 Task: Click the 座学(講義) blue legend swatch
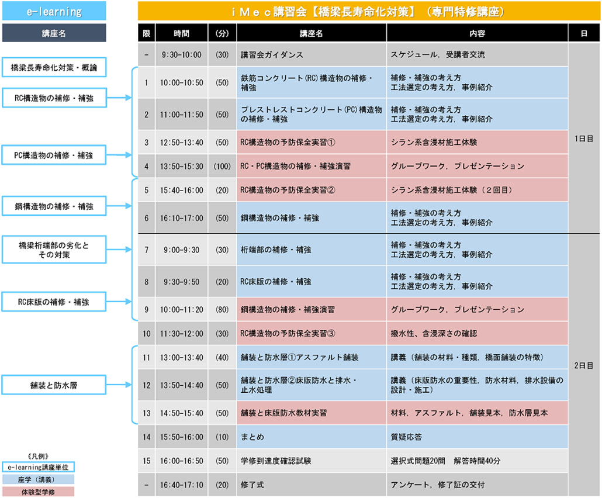click(38, 479)
